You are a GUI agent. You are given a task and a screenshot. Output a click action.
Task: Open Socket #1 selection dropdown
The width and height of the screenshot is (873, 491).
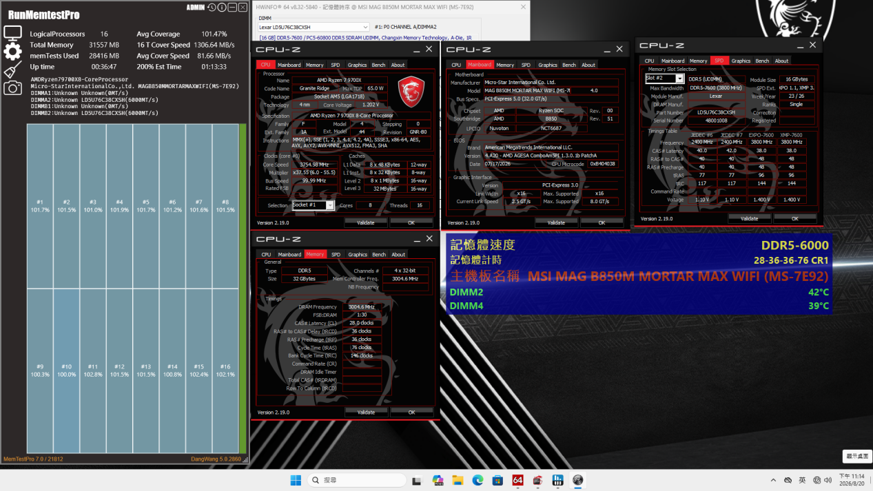pos(313,205)
